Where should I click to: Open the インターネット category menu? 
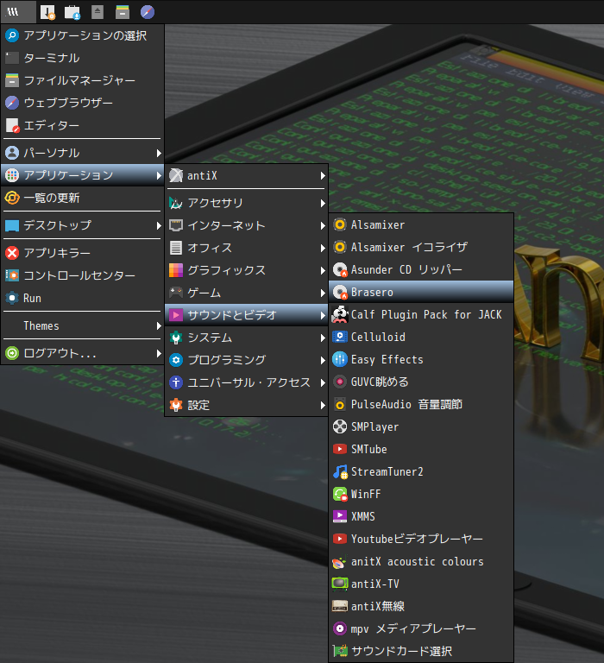click(x=247, y=225)
